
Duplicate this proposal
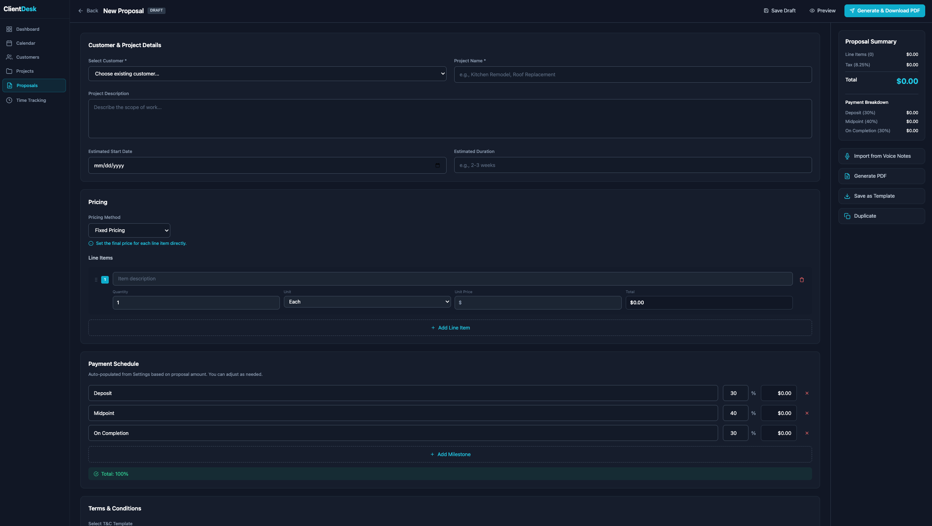[x=881, y=216]
